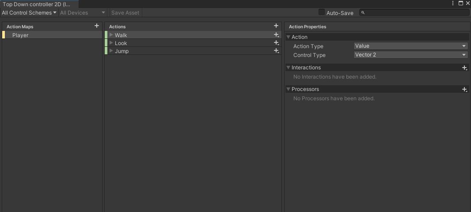This screenshot has height=212, width=471.
Task: Add a new Action Map
Action: pyautogui.click(x=96, y=26)
